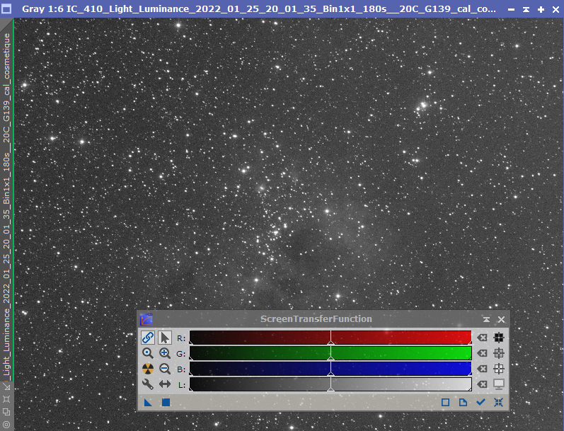Shade the image window from the title bar
The image size is (564, 431).
(x=526, y=10)
